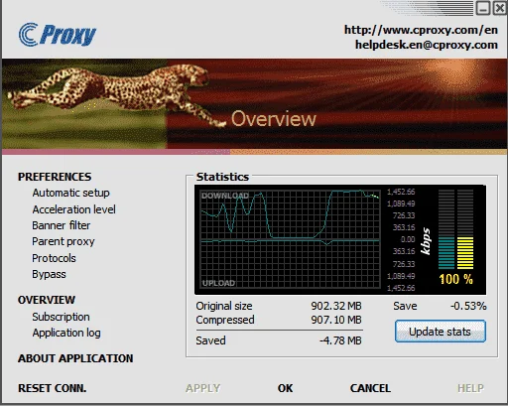The width and height of the screenshot is (508, 406).
Task: Click the CProxy logo
Action: 58,35
